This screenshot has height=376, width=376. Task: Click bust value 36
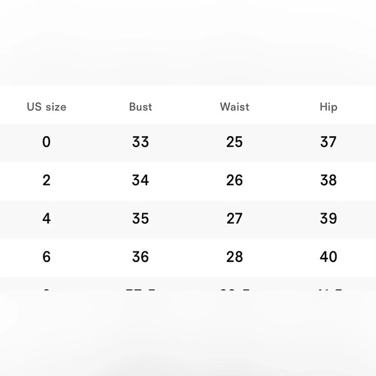141,257
